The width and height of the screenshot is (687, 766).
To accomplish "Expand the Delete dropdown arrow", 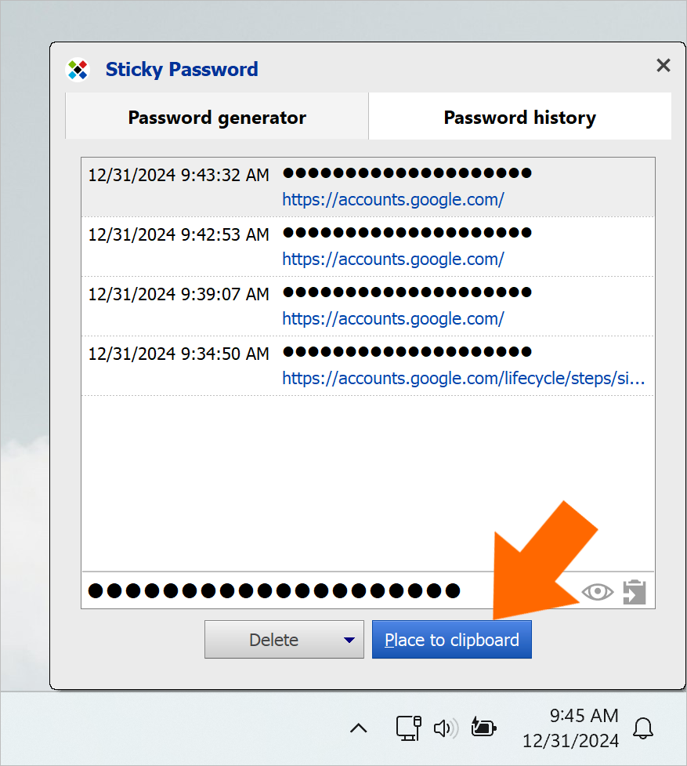I will pos(349,640).
